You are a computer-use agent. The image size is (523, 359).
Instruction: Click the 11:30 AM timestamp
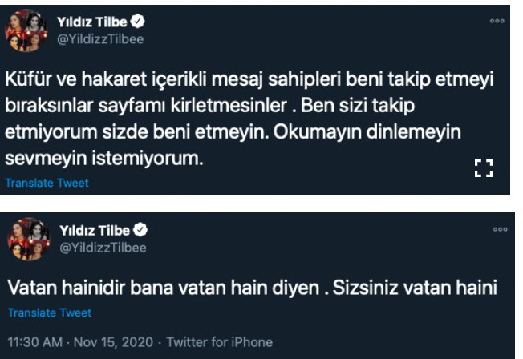tap(33, 341)
